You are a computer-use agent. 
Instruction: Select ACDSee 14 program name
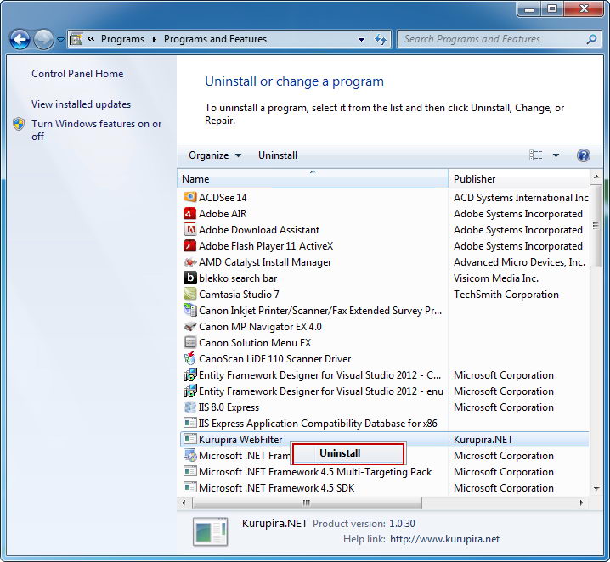tap(223, 198)
